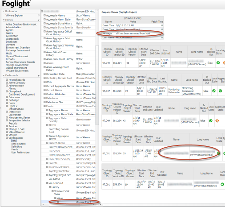Collapse VMware Event Value node
This screenshot has width=225, height=207.
click(x=52, y=191)
